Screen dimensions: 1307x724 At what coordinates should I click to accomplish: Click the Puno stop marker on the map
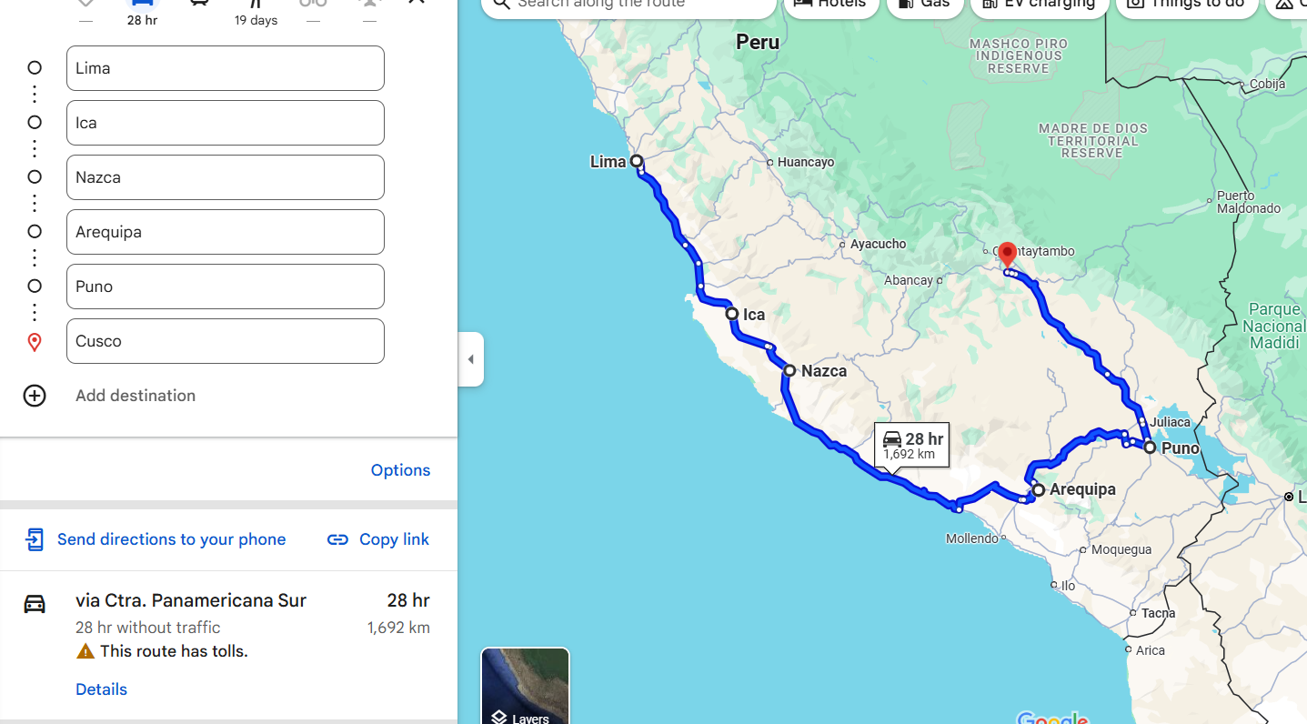1150,447
